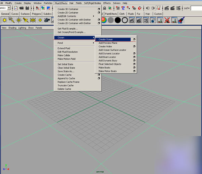
Task: Click the lock selection padlock icon
Action: (x=104, y=8)
